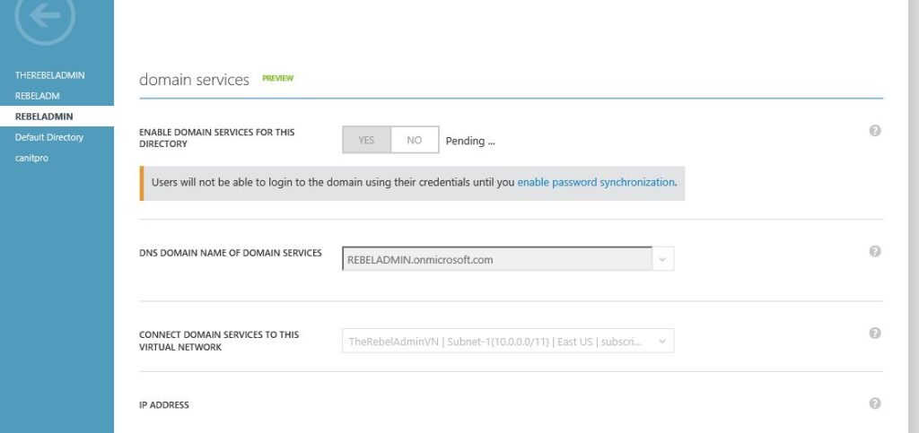Click the back arrow button
919x433 pixels.
tap(45, 17)
